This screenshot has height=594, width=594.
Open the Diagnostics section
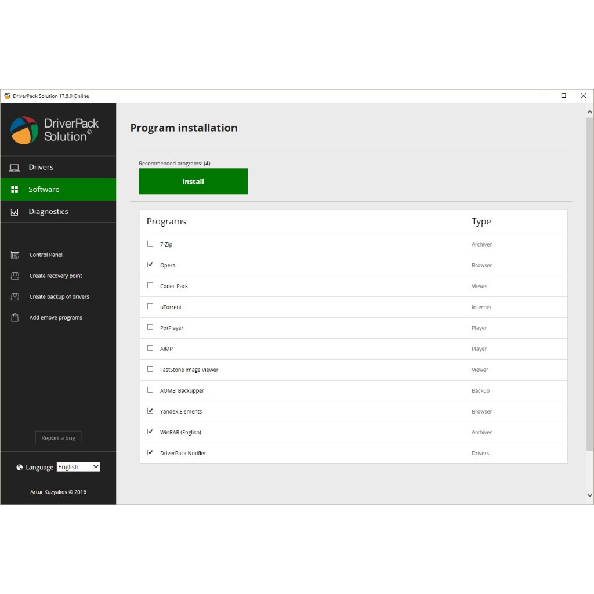click(48, 212)
